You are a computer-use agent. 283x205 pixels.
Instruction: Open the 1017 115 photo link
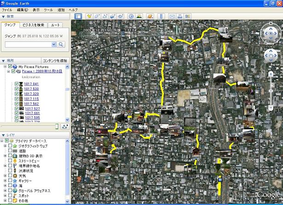[x=31, y=99]
